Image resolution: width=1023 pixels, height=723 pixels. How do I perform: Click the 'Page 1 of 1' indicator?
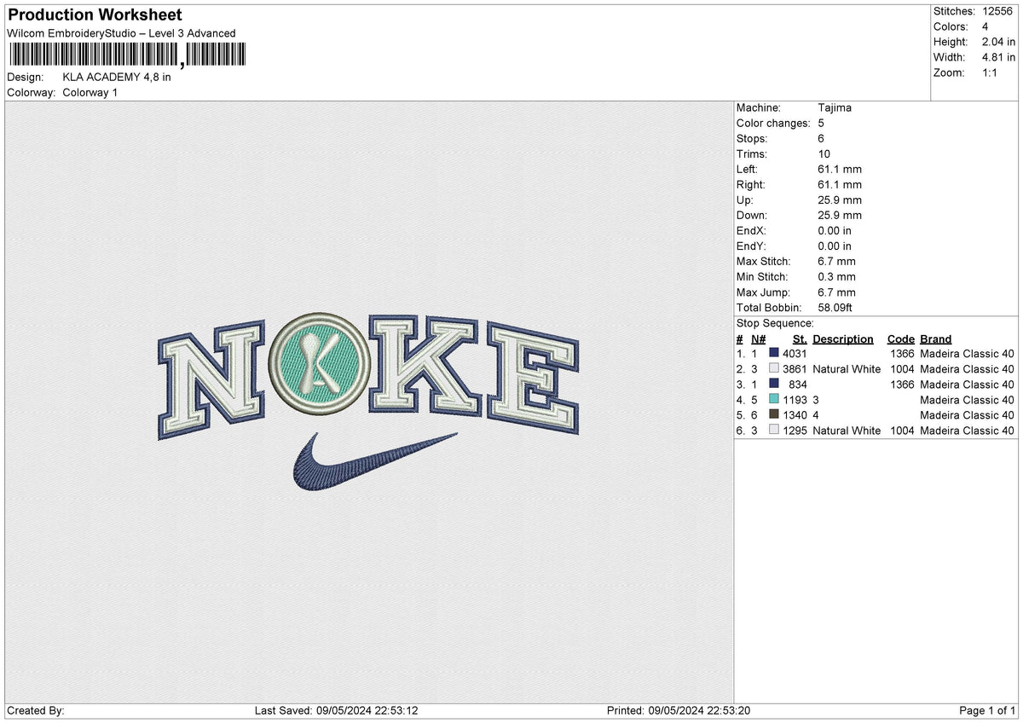click(987, 711)
